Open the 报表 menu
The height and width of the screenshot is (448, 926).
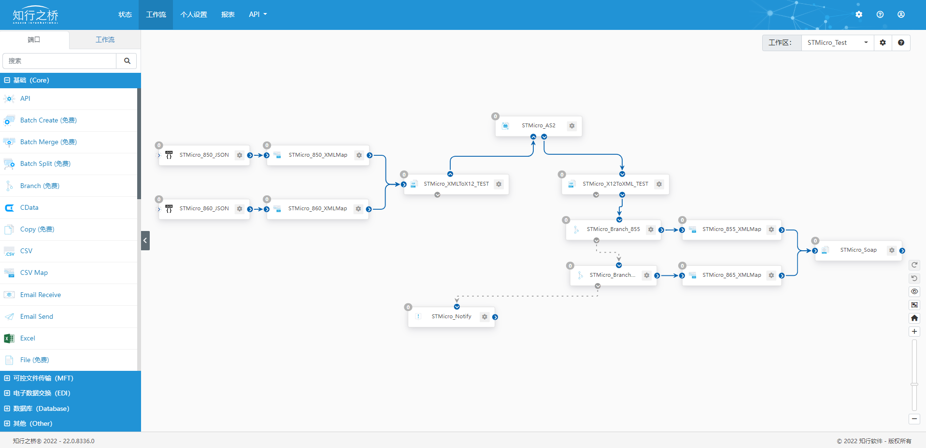click(x=228, y=14)
